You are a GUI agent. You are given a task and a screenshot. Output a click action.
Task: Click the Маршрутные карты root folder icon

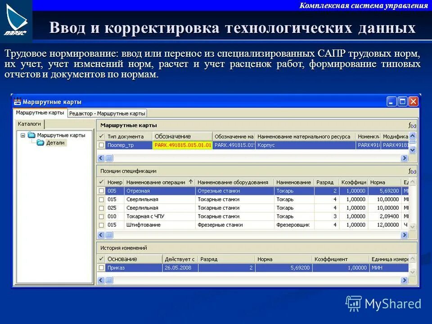point(31,135)
